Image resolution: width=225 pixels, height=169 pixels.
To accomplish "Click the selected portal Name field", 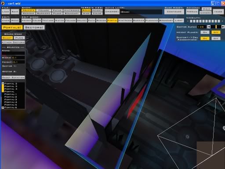I will click(x=13, y=53).
